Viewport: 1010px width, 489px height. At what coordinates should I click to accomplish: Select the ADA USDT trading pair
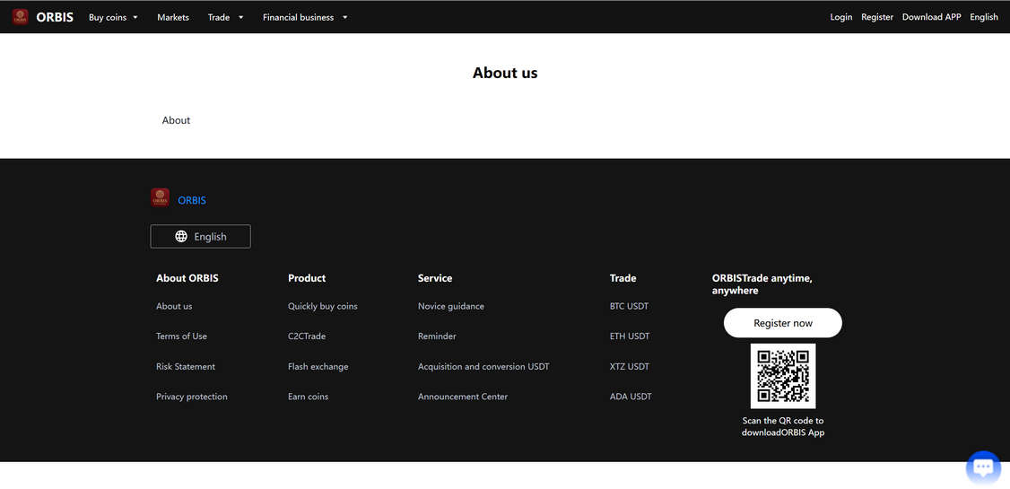(631, 397)
